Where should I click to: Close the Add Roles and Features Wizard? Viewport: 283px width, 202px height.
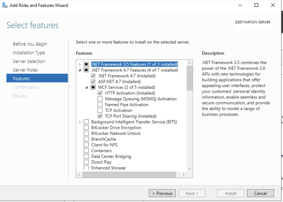(273, 5)
